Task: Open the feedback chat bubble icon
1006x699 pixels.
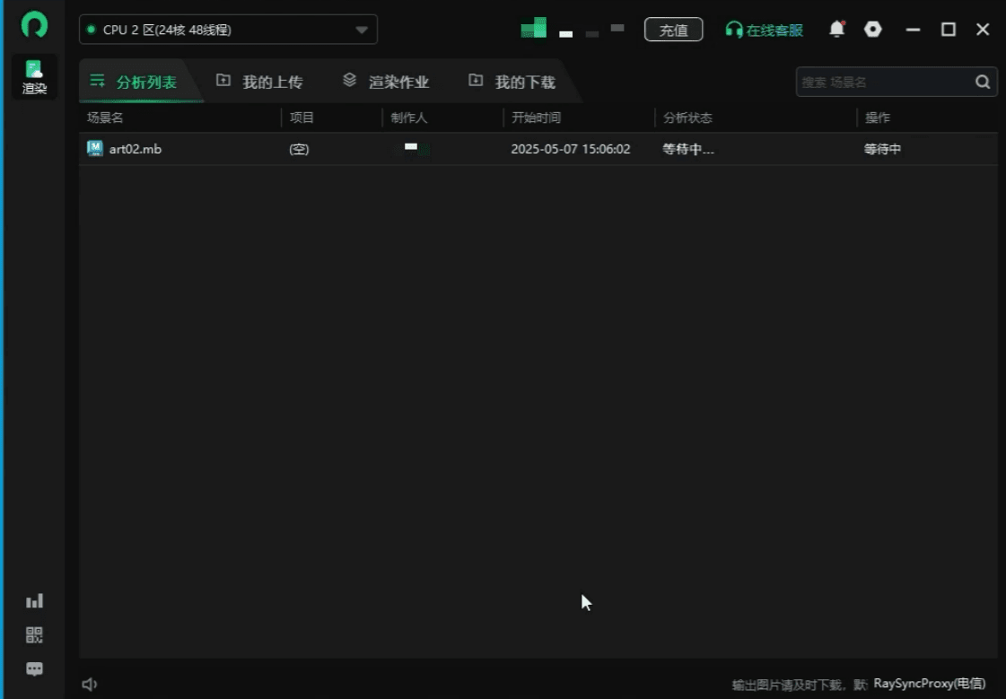Action: pos(34,668)
